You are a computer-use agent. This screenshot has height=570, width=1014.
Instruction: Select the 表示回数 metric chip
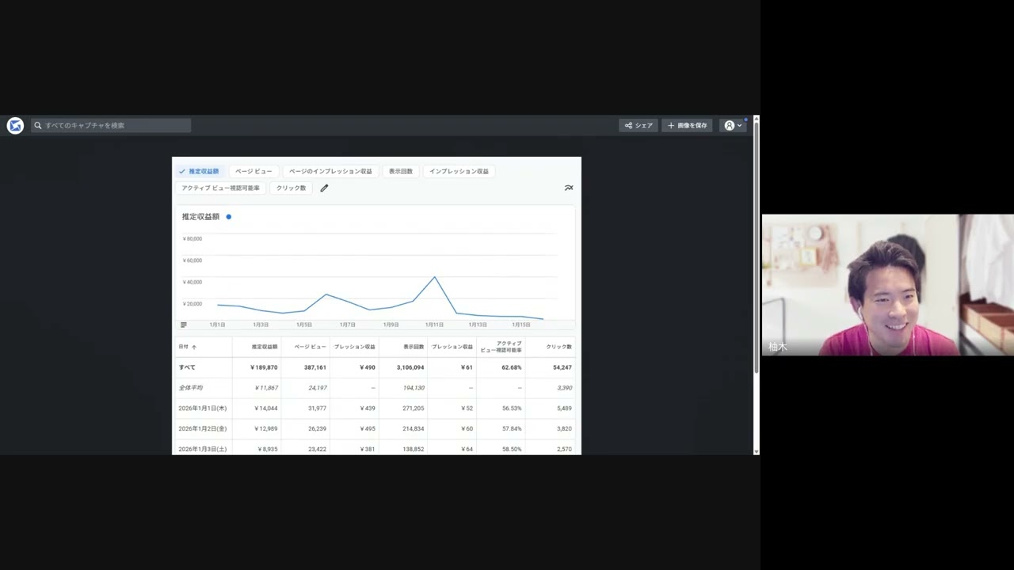coord(401,171)
